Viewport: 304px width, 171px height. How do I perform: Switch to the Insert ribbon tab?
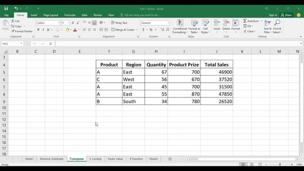34,15
